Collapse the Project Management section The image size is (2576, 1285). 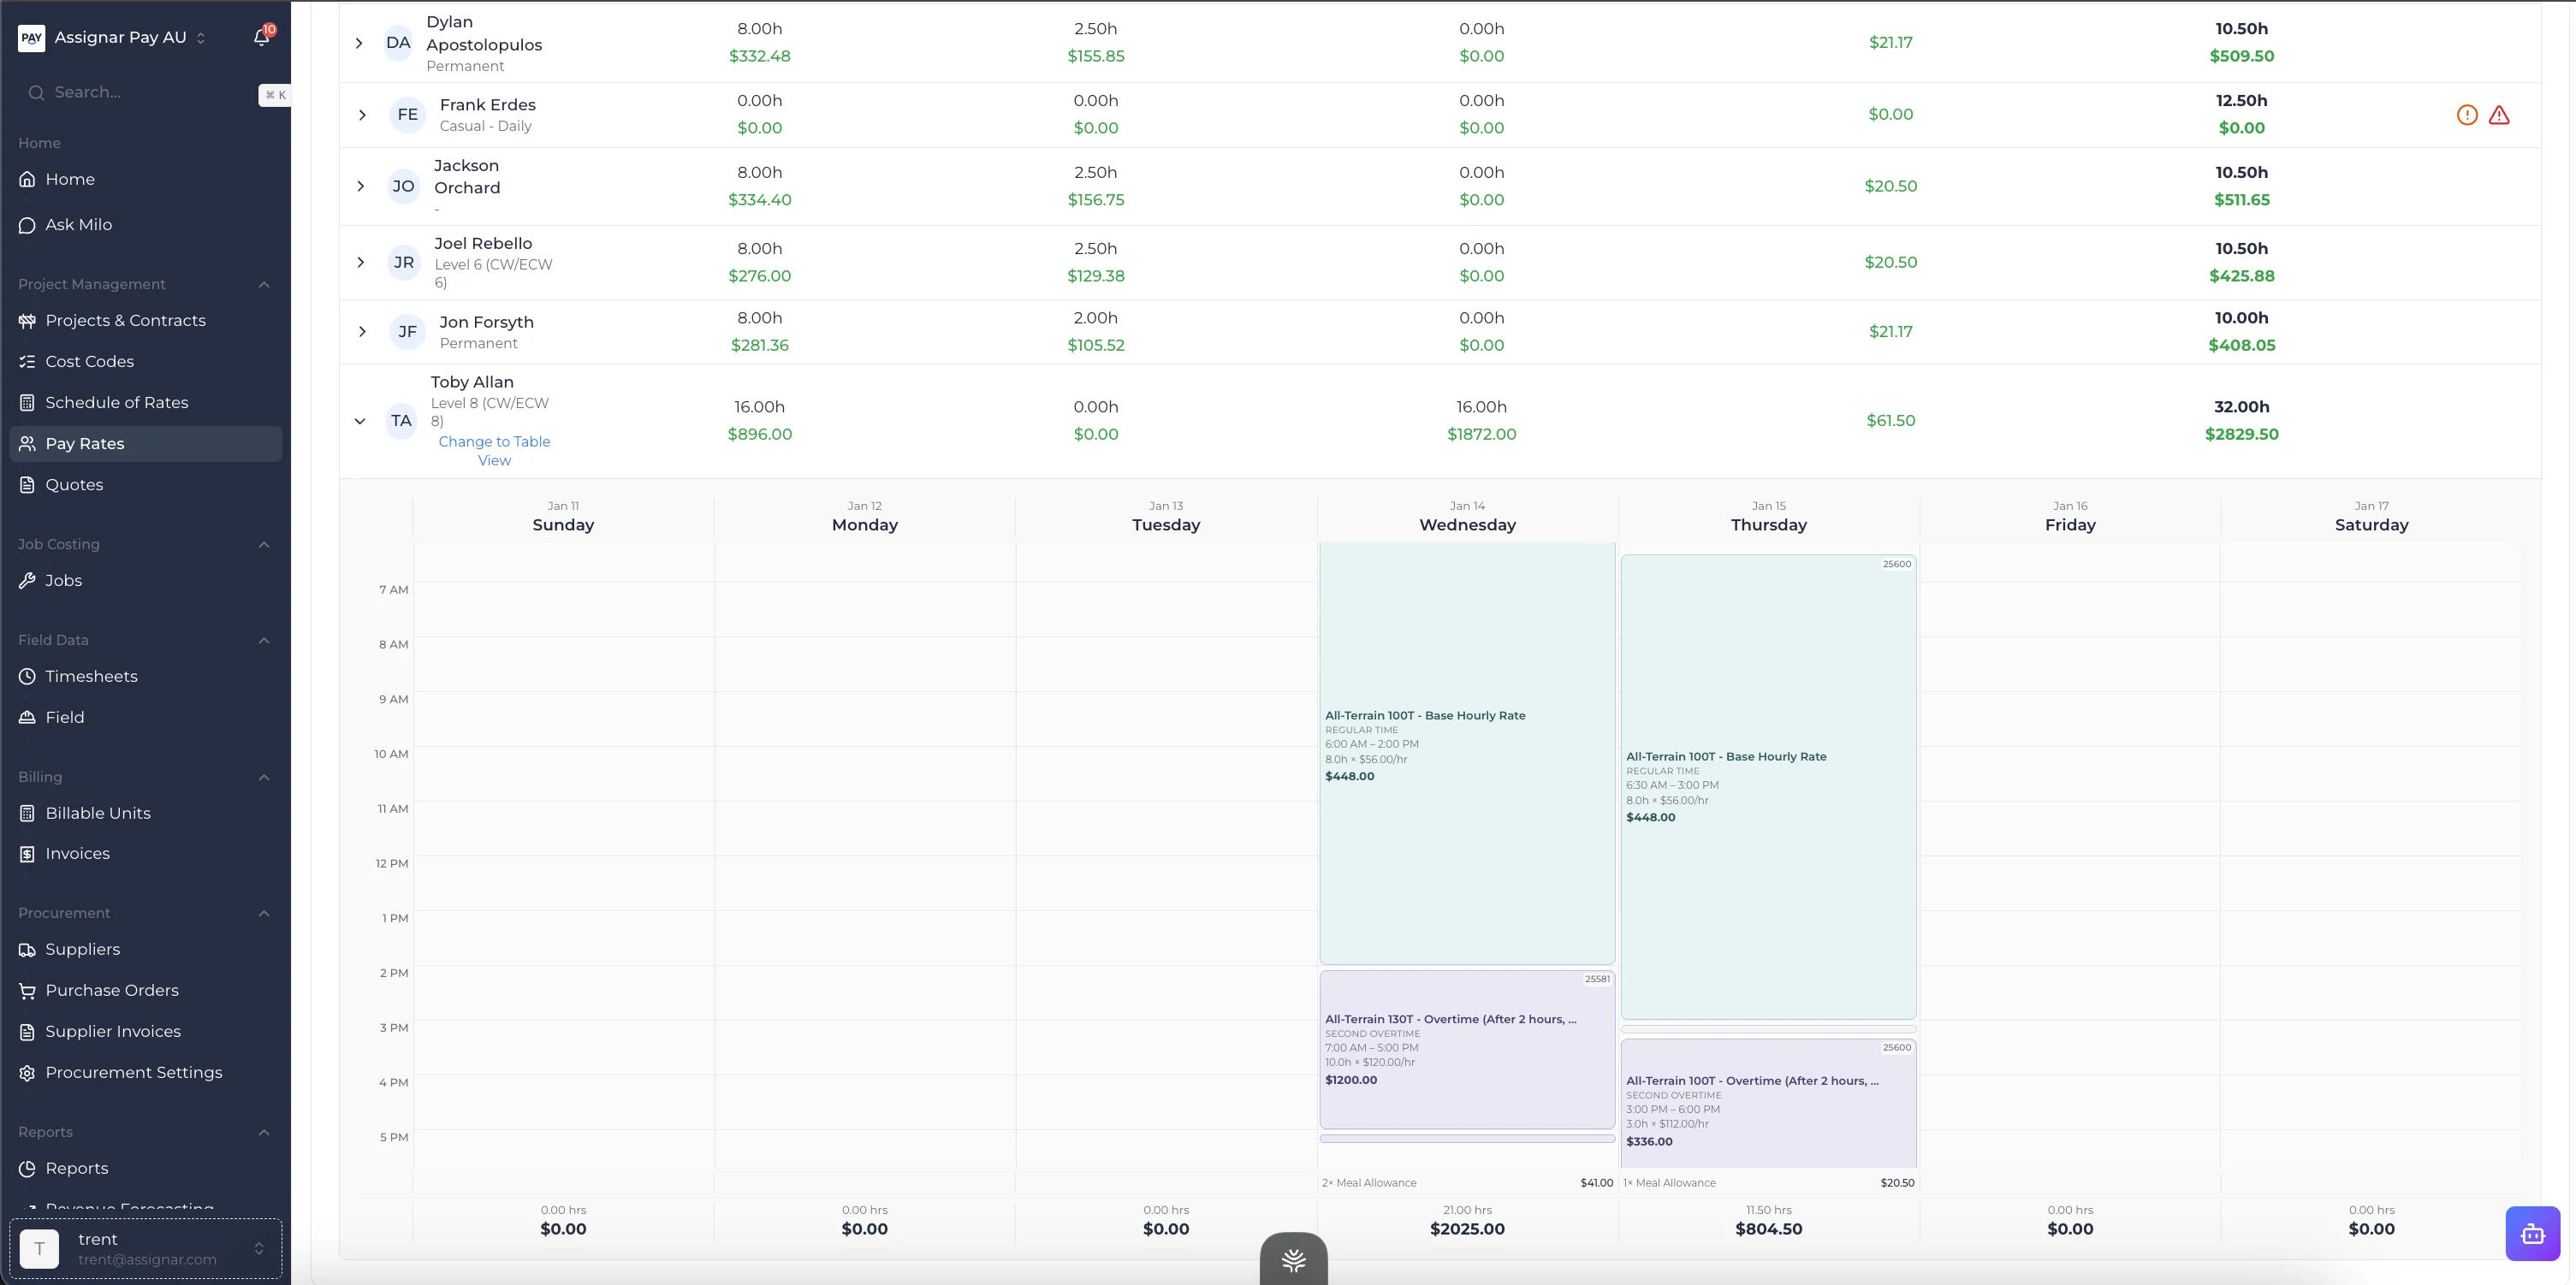264,285
